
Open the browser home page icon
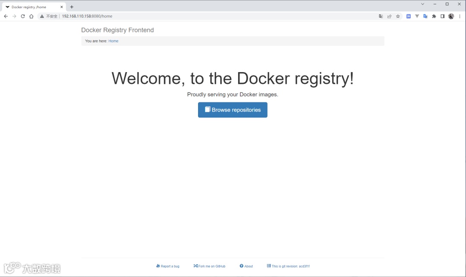pyautogui.click(x=31, y=16)
